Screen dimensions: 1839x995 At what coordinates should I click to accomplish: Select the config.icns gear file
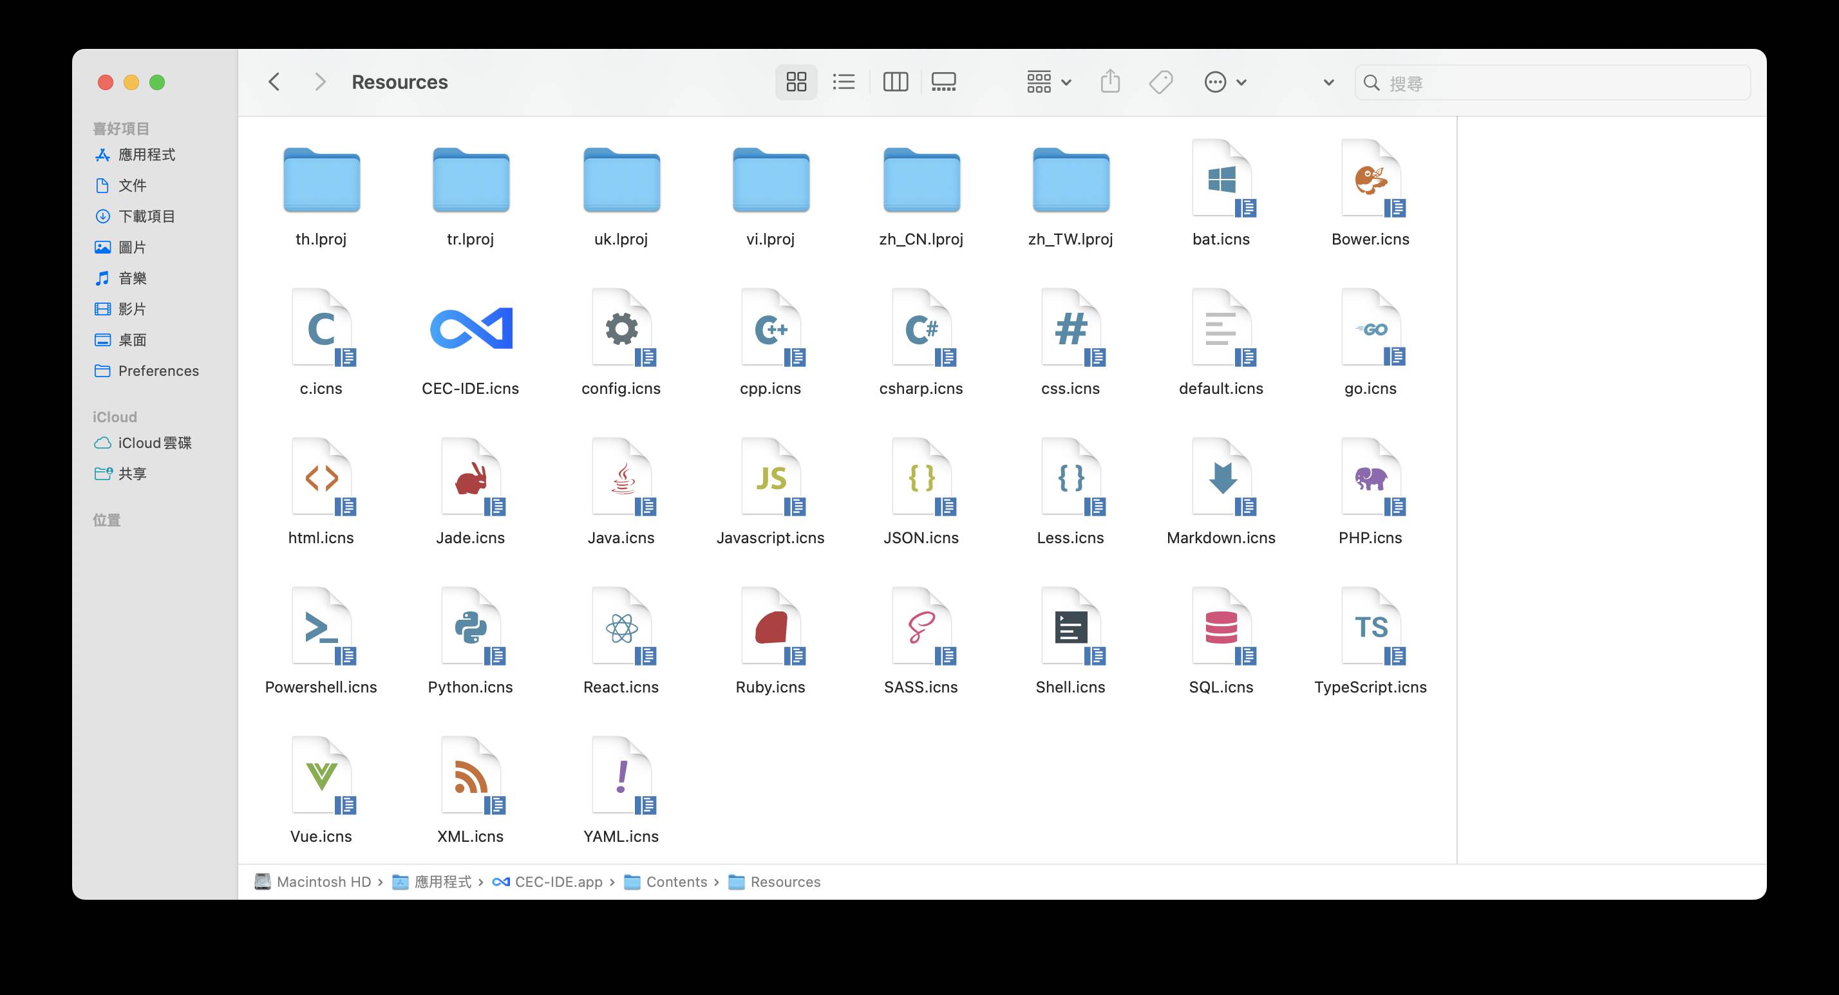(x=621, y=328)
